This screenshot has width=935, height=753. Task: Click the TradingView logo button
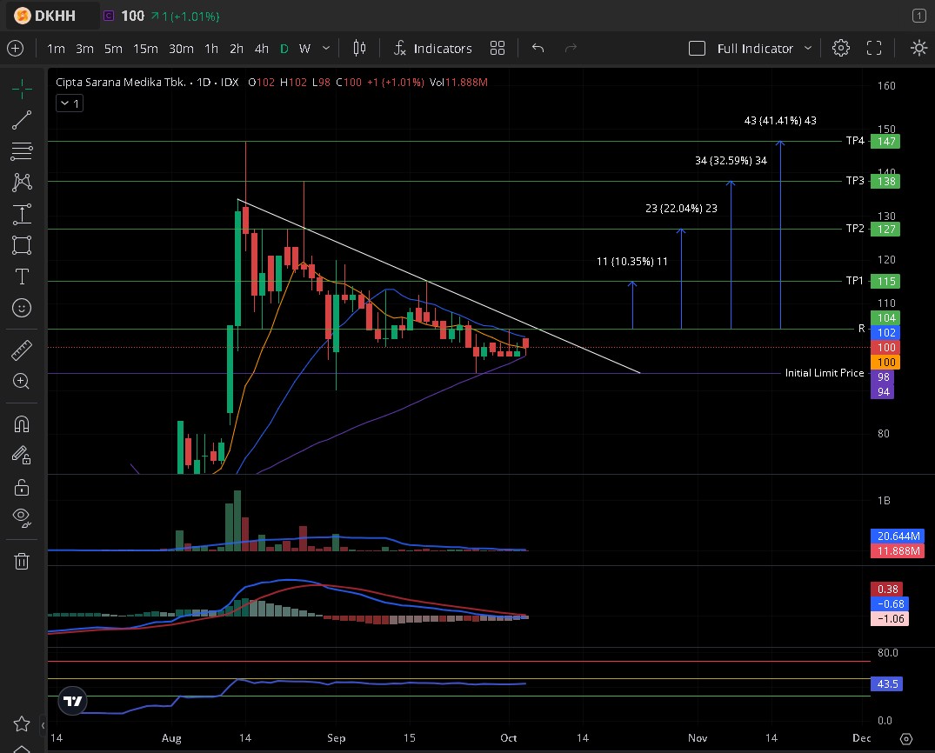click(73, 701)
